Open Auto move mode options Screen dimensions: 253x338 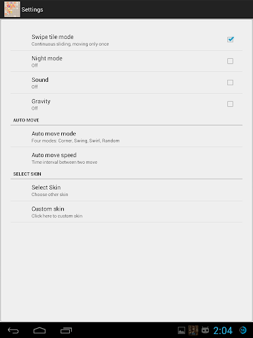[x=126, y=137]
